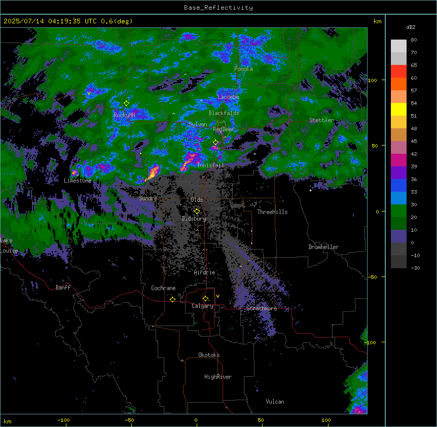This screenshot has width=437, height=427.
Task: Click the Blackfalds city label
Action: pyautogui.click(x=224, y=113)
